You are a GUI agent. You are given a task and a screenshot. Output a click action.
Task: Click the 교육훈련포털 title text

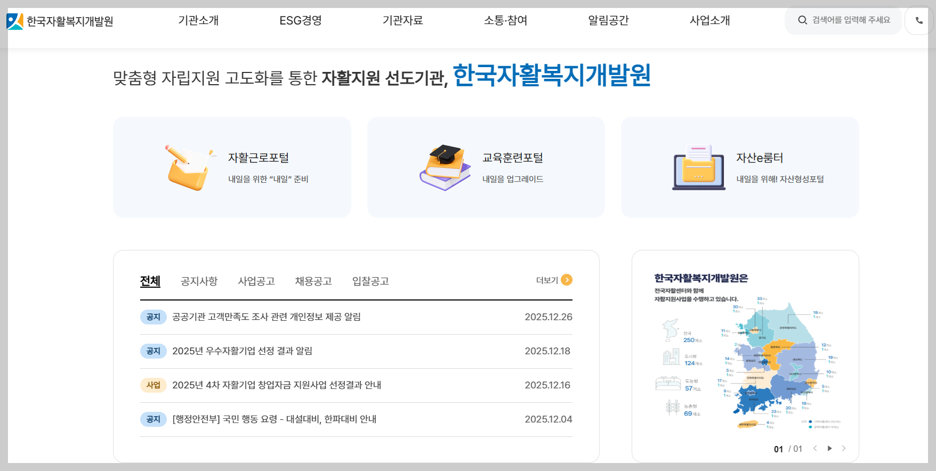click(x=513, y=158)
